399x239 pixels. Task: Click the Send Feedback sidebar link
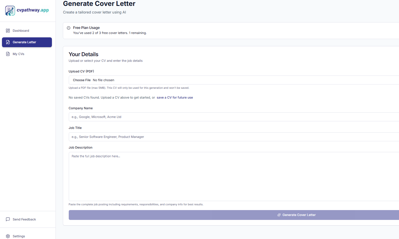[x=24, y=219]
